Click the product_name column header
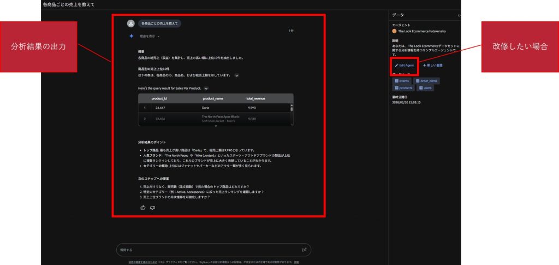This screenshot has height=265, width=559. pyautogui.click(x=213, y=98)
